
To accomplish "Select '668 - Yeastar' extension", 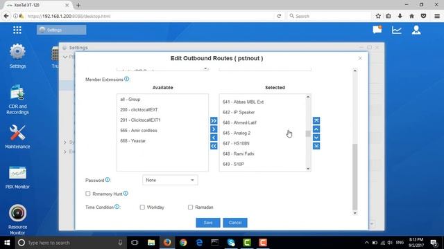I will tap(162, 140).
